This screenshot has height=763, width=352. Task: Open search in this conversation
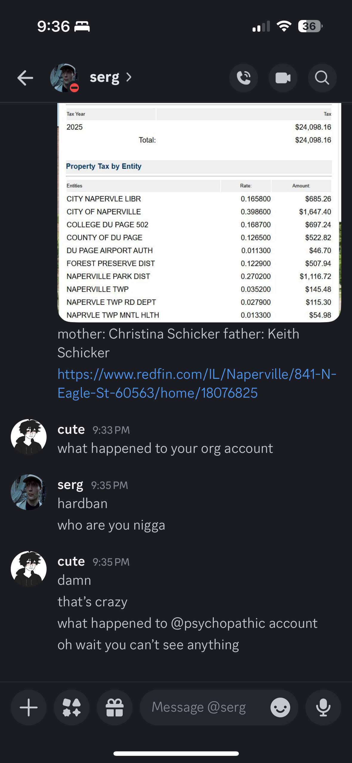[x=322, y=78]
